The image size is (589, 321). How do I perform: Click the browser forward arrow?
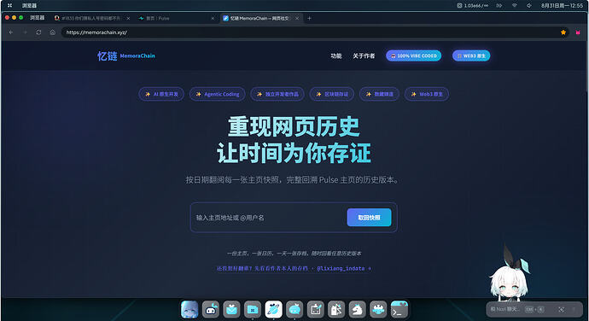coord(25,32)
